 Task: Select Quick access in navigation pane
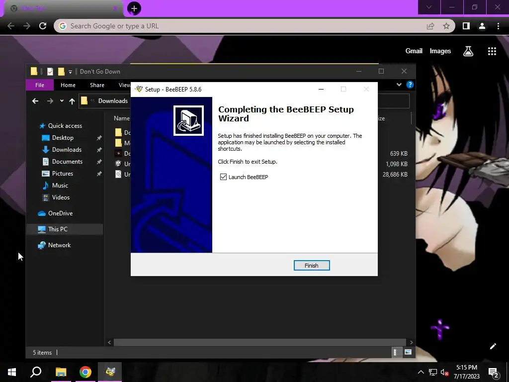(x=65, y=126)
